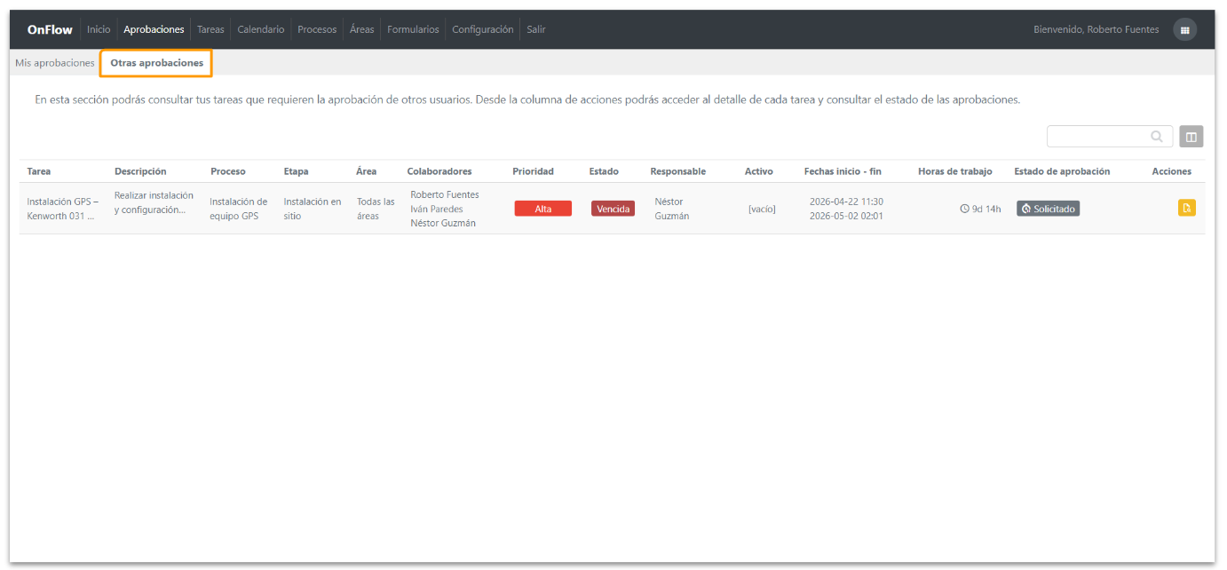Click Salir to log out
This screenshot has height=570, width=1227.
point(536,29)
